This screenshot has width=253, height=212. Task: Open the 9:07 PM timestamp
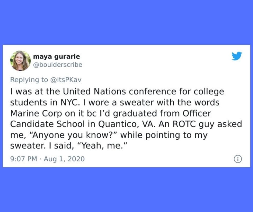coord(24,159)
